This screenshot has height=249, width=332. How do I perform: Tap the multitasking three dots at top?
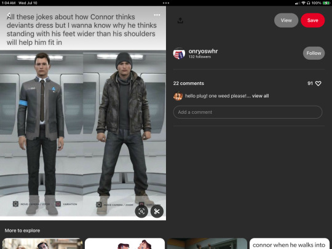166,3
